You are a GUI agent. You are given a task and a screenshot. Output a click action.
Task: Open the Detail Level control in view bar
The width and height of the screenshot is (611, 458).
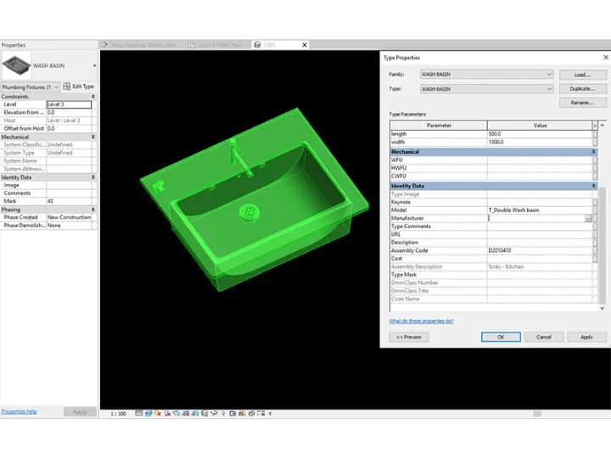(138, 413)
